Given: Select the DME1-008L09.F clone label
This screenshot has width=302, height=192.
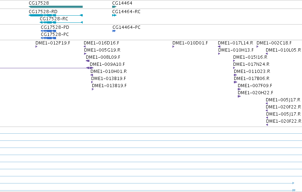Looking at the screenshot, I should click(103, 57).
